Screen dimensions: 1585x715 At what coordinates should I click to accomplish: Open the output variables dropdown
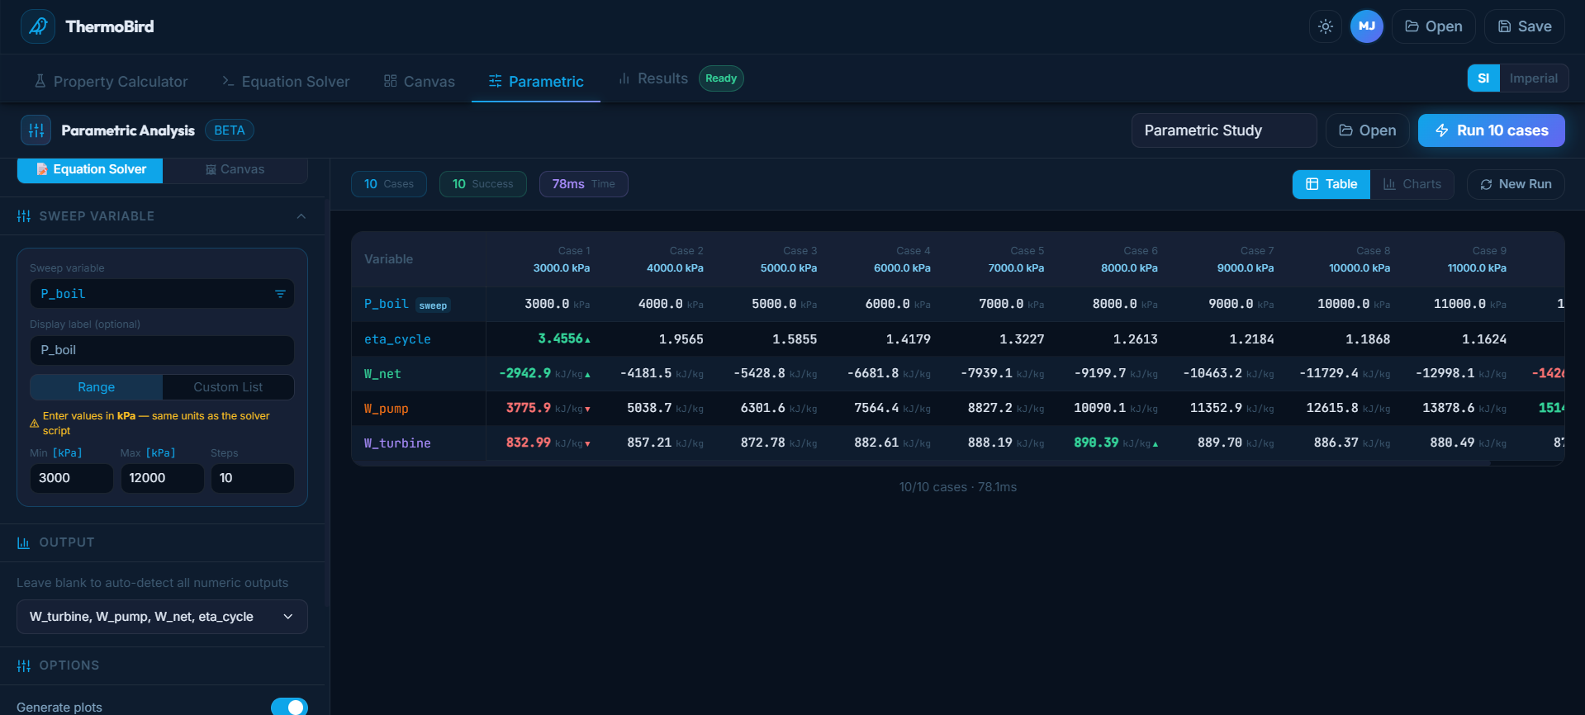(x=162, y=617)
